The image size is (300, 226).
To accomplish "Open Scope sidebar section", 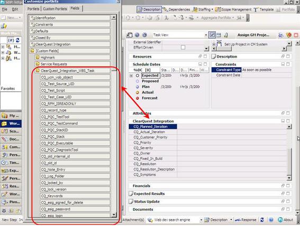I will click(11, 131).
